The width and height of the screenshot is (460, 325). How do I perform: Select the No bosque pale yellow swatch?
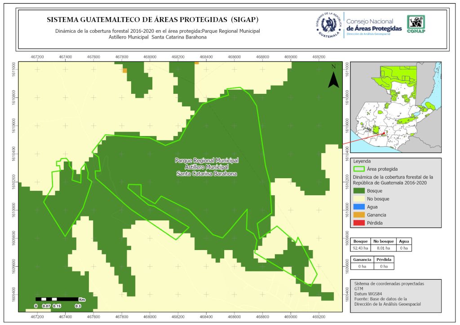point(359,199)
